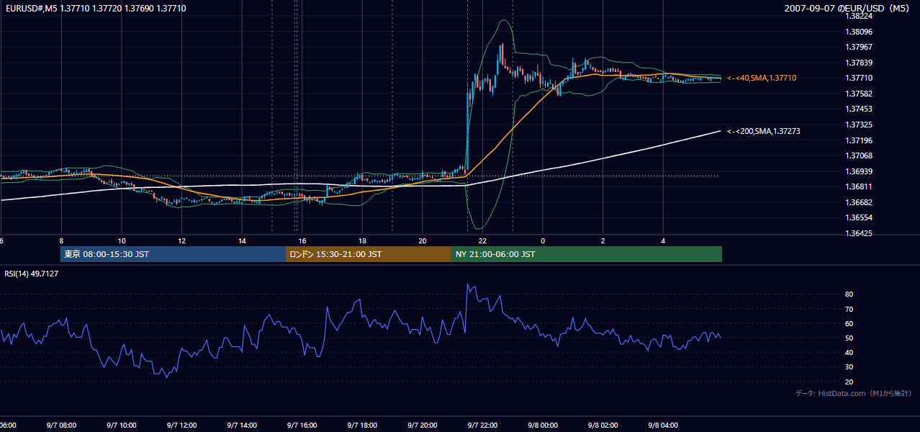Click the 200 SMA 1.37273 label

click(x=764, y=131)
